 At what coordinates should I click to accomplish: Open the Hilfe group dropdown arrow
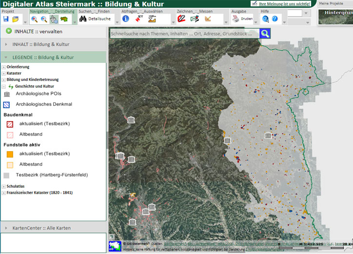pos(284,22)
